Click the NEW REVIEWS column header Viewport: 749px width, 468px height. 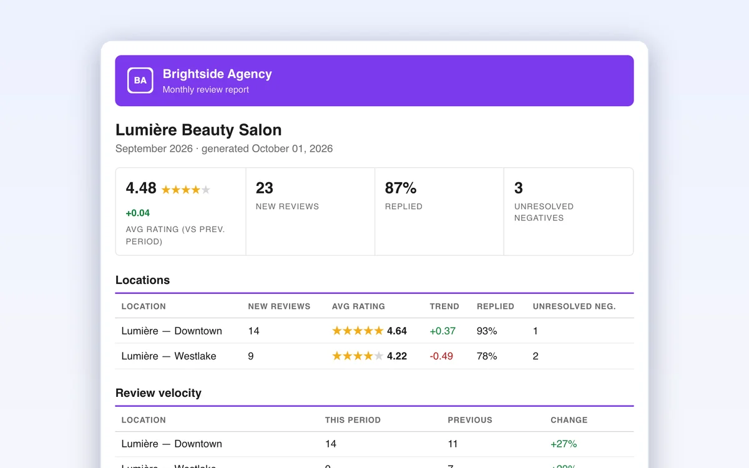coord(279,306)
